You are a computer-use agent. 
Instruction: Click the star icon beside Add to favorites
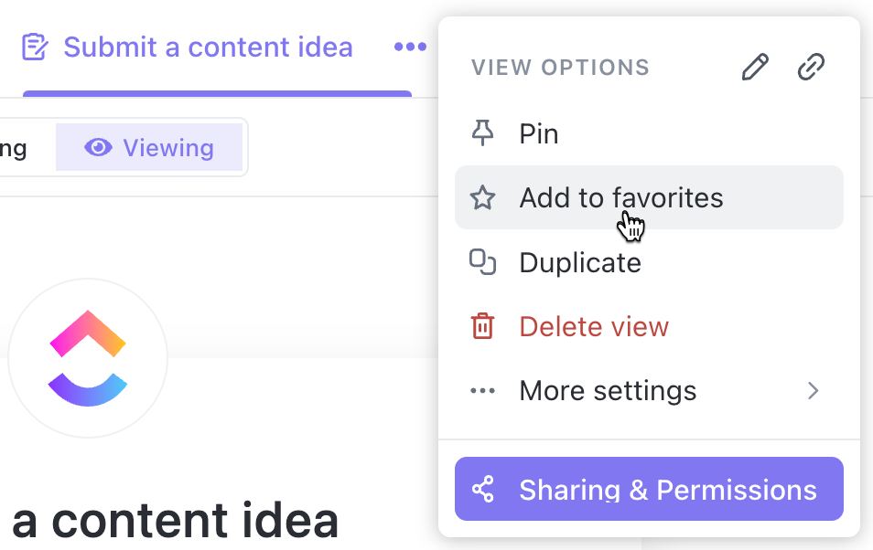coord(482,196)
